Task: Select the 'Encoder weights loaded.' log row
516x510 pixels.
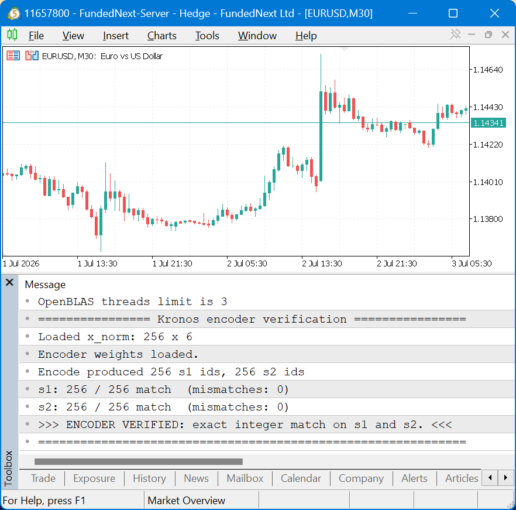Action: 267,354
